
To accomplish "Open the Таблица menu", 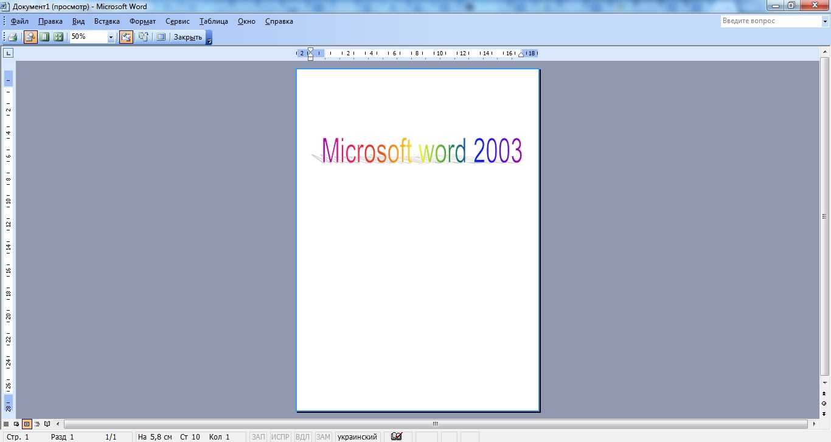I will click(x=214, y=21).
